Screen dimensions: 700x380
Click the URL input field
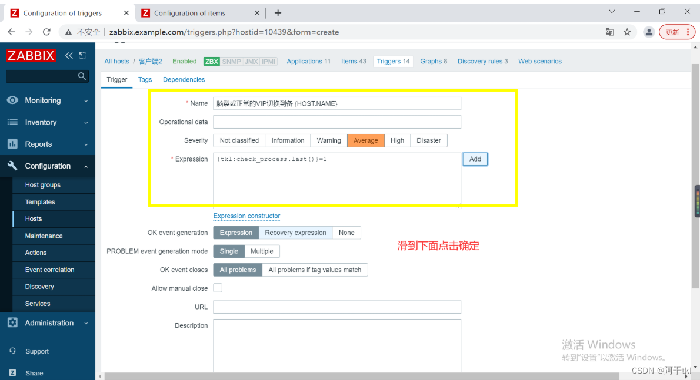[337, 307]
